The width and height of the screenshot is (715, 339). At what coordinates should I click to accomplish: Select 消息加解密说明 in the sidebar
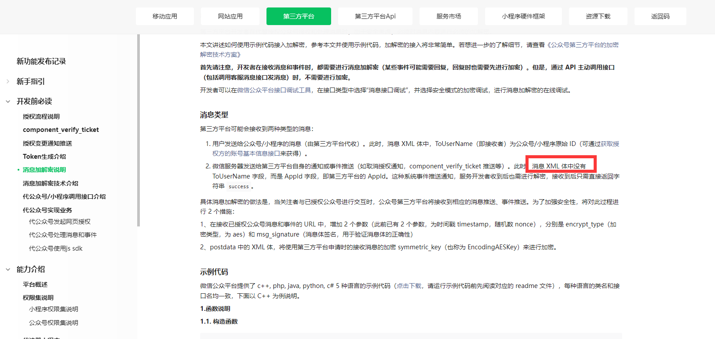(x=44, y=170)
